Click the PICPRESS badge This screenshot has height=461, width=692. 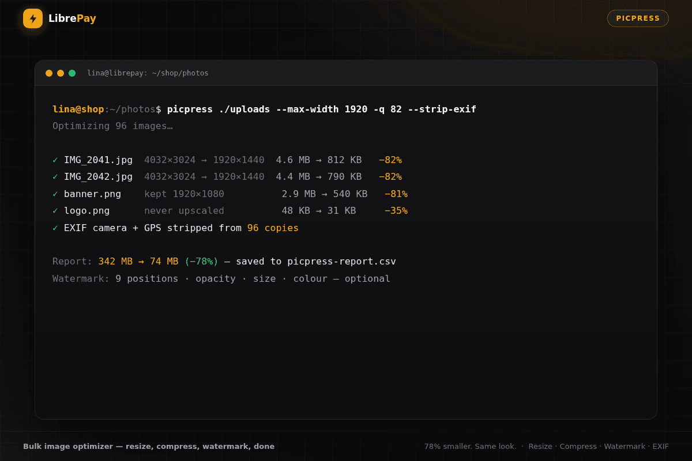coord(638,18)
